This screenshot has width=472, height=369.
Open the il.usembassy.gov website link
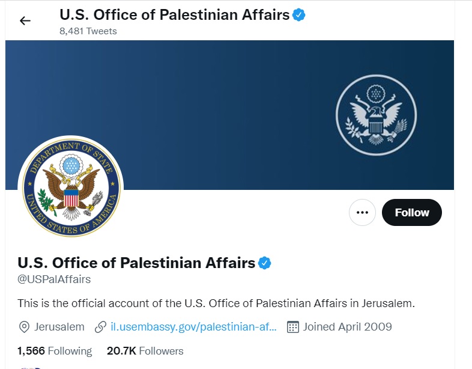(x=193, y=327)
